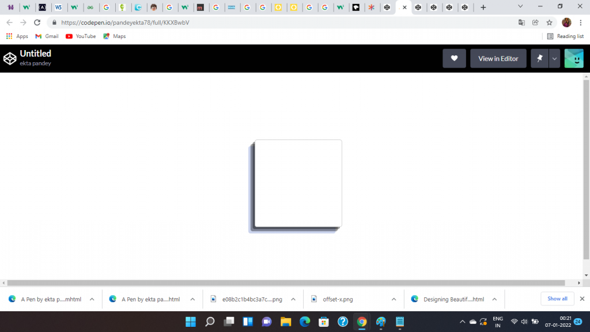Pin this pen using the pin icon
Image resolution: width=590 pixels, height=332 pixels.
click(x=540, y=58)
